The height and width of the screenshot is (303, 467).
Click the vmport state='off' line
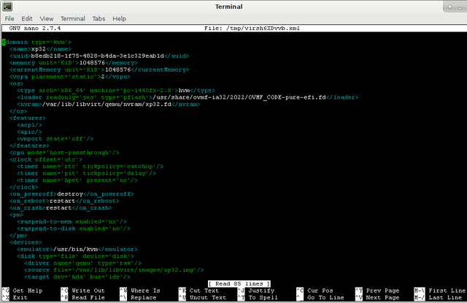(55, 139)
